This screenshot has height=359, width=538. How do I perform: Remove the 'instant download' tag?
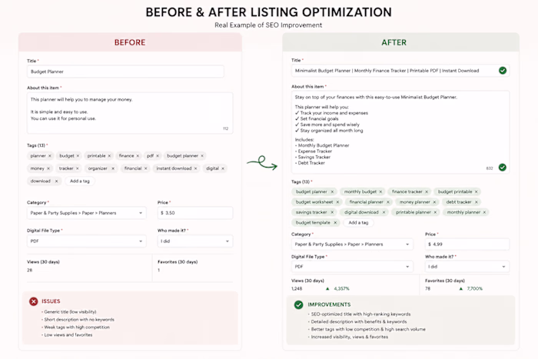195,168
